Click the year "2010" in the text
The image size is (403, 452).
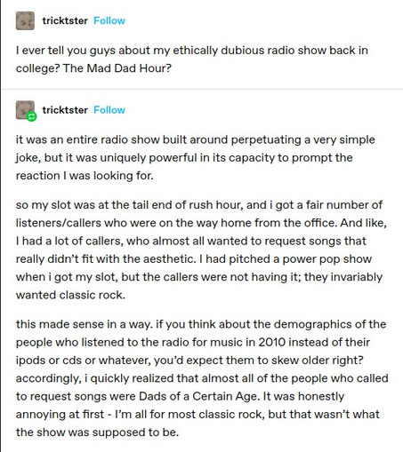(x=272, y=342)
